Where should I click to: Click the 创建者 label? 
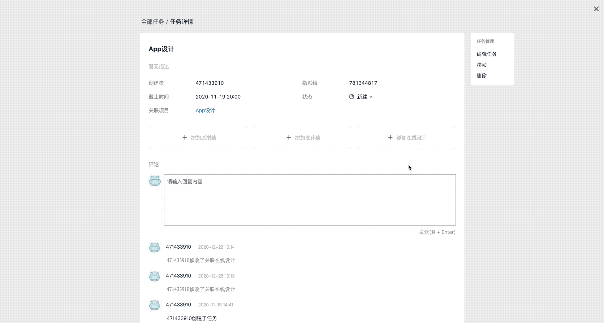[x=156, y=83]
